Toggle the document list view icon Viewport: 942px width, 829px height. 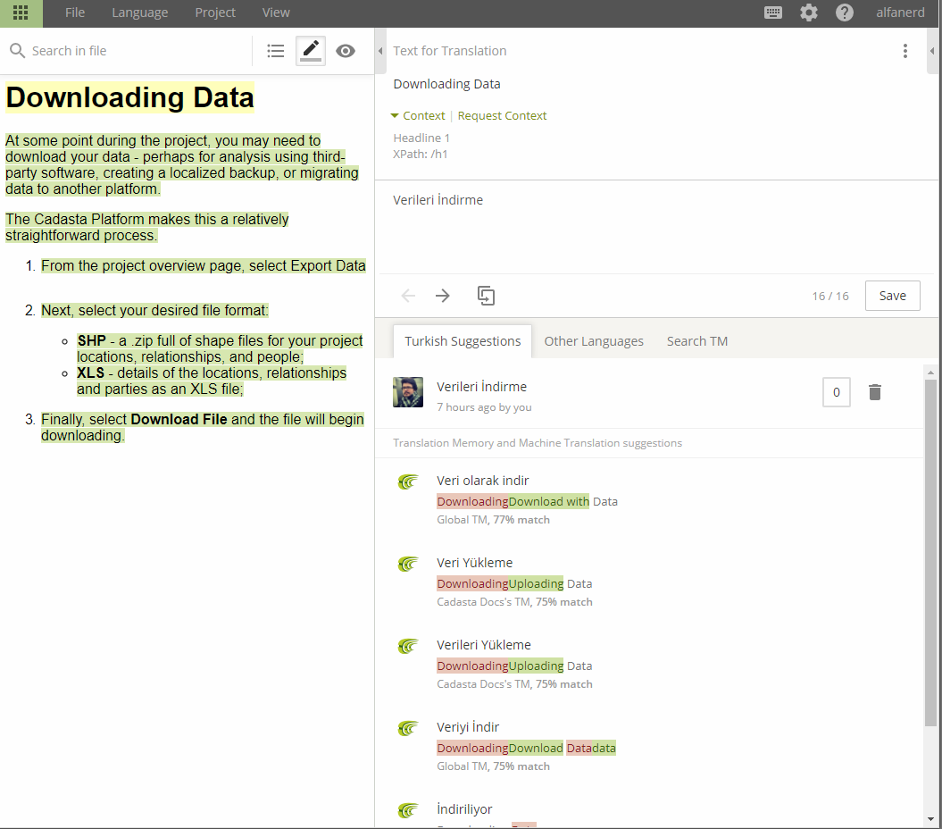[x=275, y=51]
